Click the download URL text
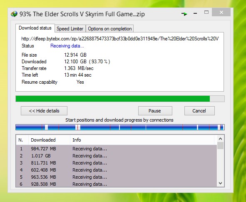This screenshot has width=246, height=202. point(120,39)
